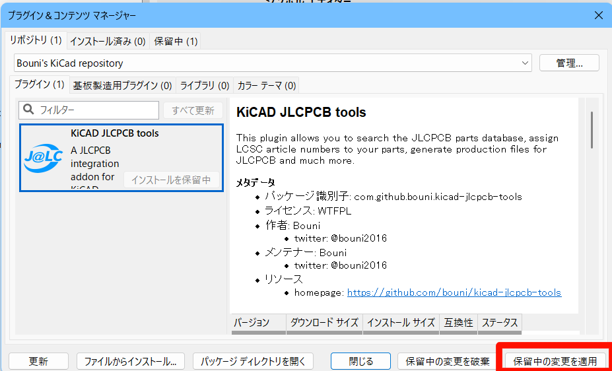Click 保留中の変更を破棄 button

coord(448,361)
